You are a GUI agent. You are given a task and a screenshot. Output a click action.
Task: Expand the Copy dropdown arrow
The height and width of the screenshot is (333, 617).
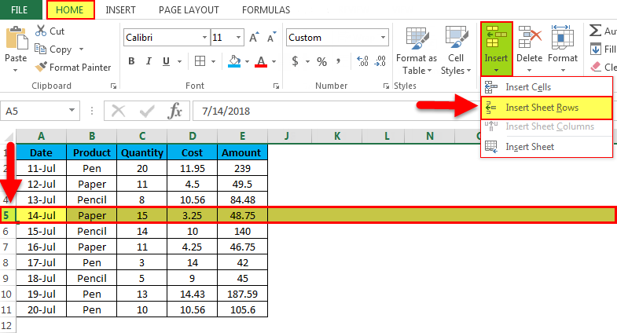coord(81,49)
